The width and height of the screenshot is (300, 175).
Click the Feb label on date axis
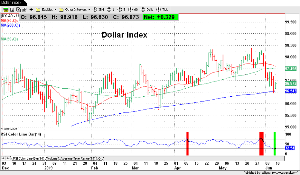pos(95,168)
